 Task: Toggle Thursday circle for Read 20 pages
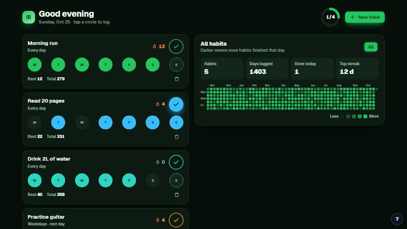tap(105, 122)
